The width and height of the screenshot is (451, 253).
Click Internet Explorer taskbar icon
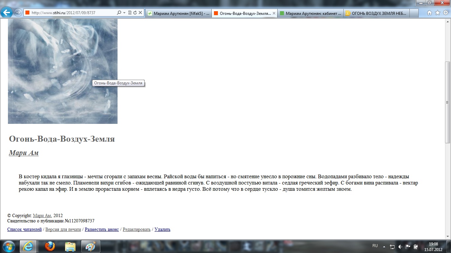point(28,246)
